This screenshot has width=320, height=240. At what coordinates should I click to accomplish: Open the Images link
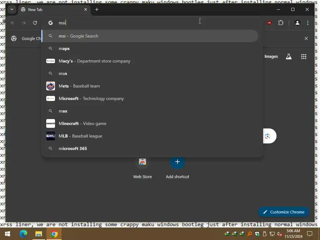coord(271,57)
